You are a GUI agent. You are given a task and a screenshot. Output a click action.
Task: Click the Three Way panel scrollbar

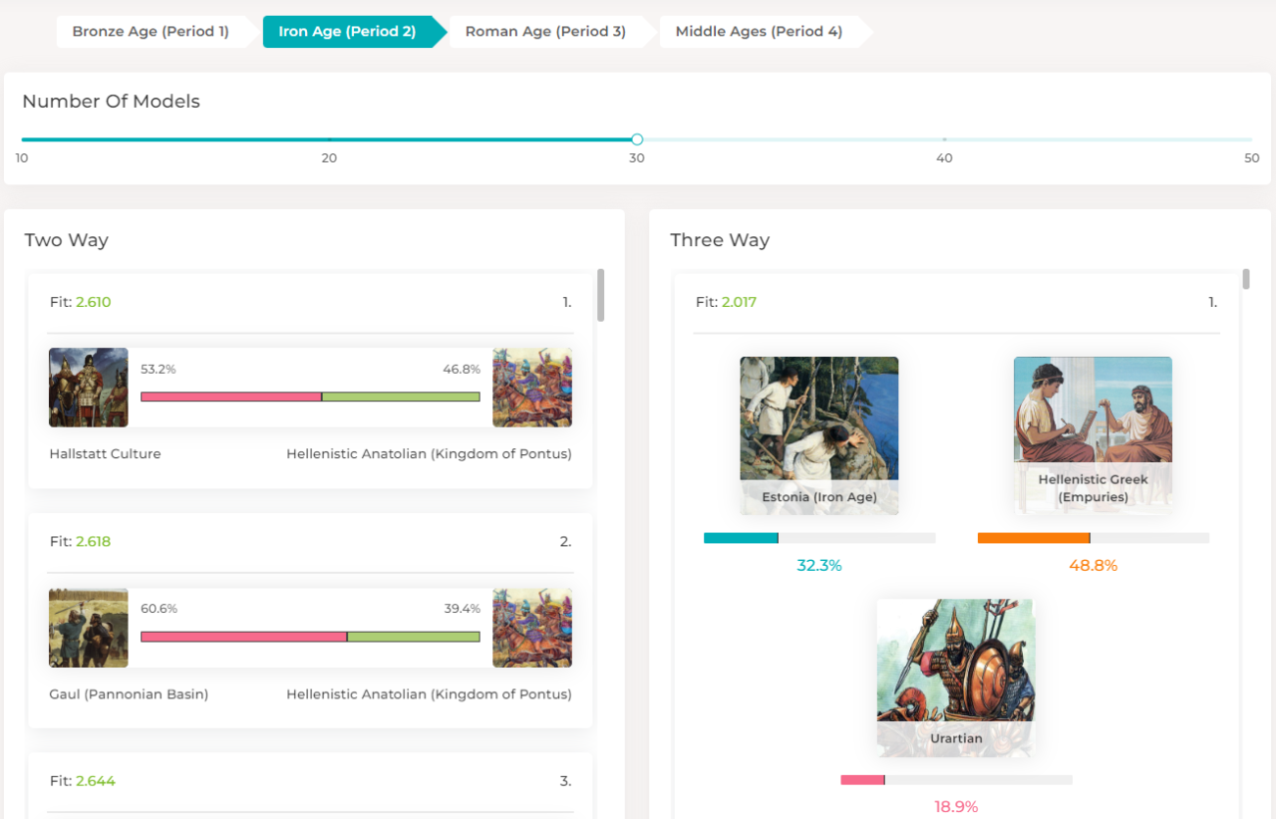pyautogui.click(x=1246, y=279)
